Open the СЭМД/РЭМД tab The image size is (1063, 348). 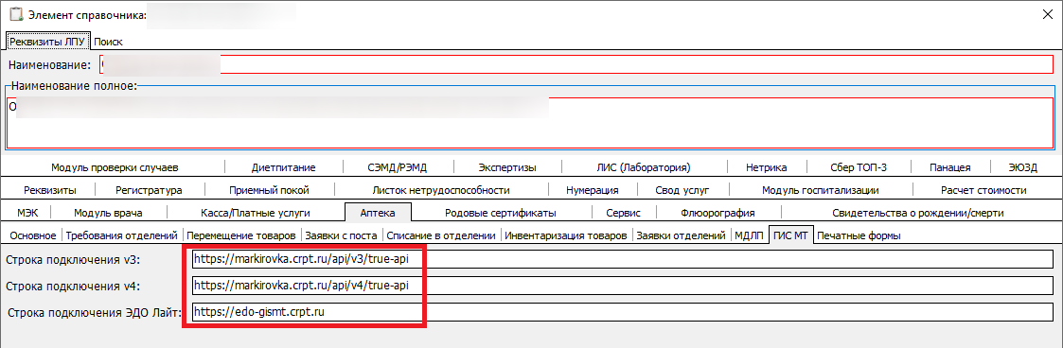point(398,167)
